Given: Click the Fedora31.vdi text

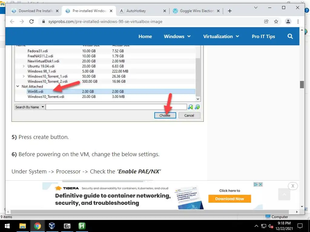Looking at the screenshot, I should pos(38,51).
